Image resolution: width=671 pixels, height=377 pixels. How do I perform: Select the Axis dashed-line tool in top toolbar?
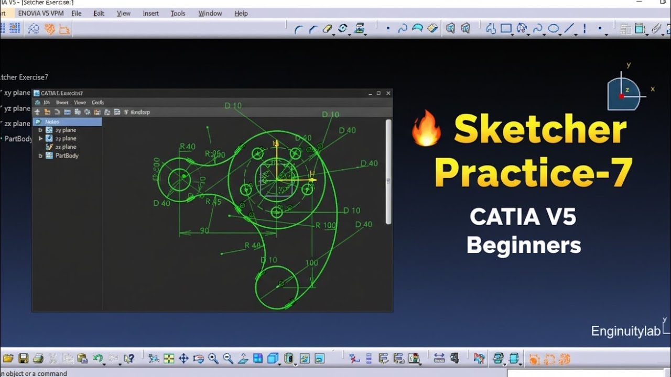(x=584, y=29)
